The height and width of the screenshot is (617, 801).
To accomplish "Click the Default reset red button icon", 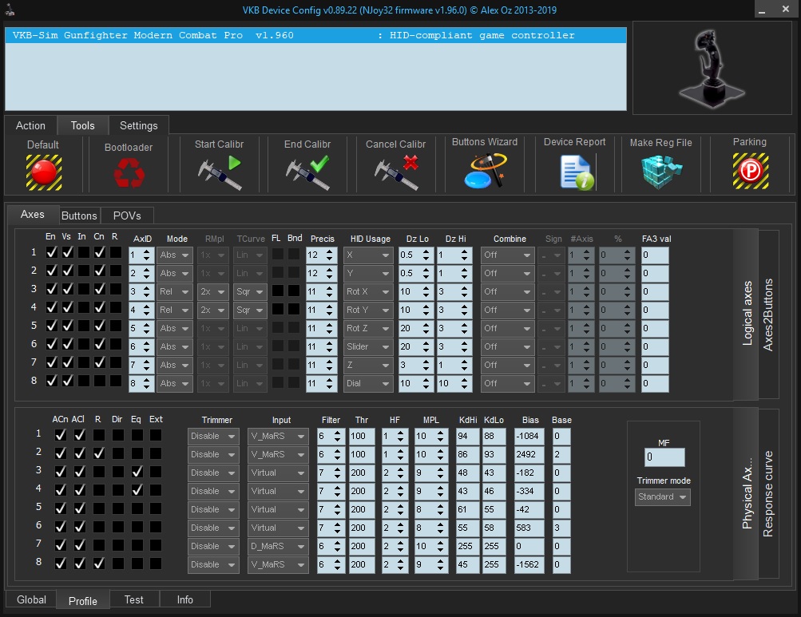I will pyautogui.click(x=44, y=172).
